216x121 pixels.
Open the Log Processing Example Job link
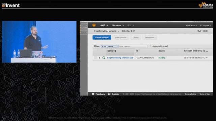(x=120, y=58)
